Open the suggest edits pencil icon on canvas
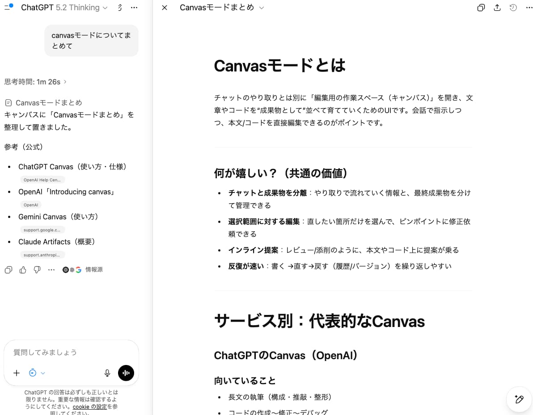This screenshot has width=533, height=415. pyautogui.click(x=519, y=399)
